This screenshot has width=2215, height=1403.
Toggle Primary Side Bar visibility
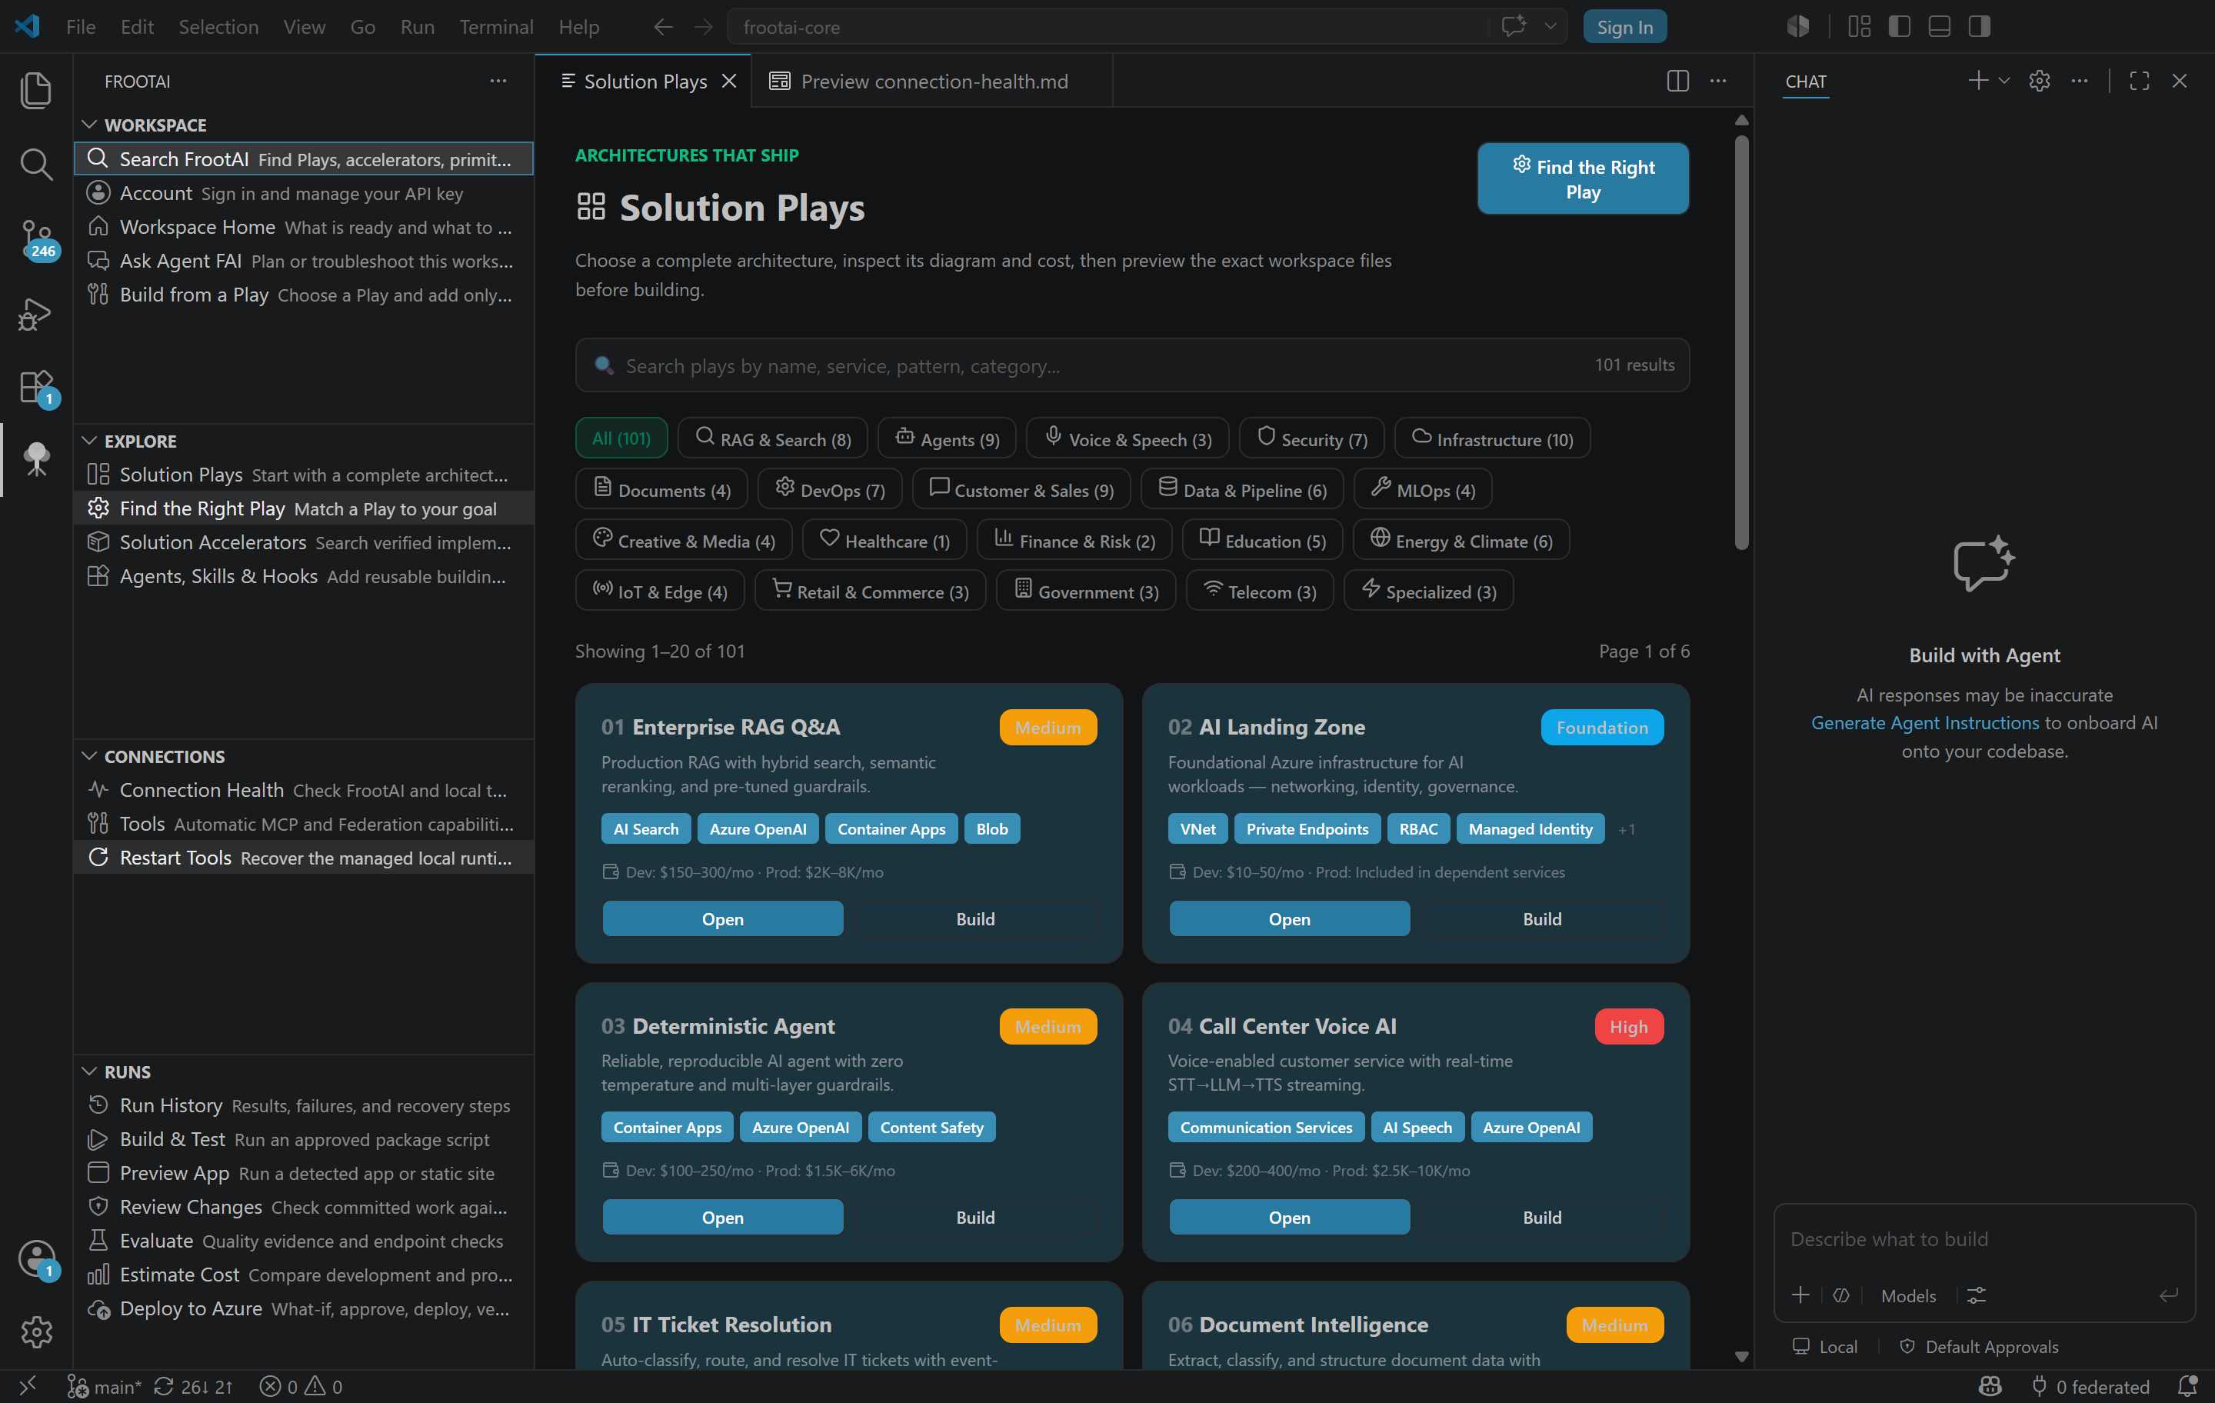1899,27
